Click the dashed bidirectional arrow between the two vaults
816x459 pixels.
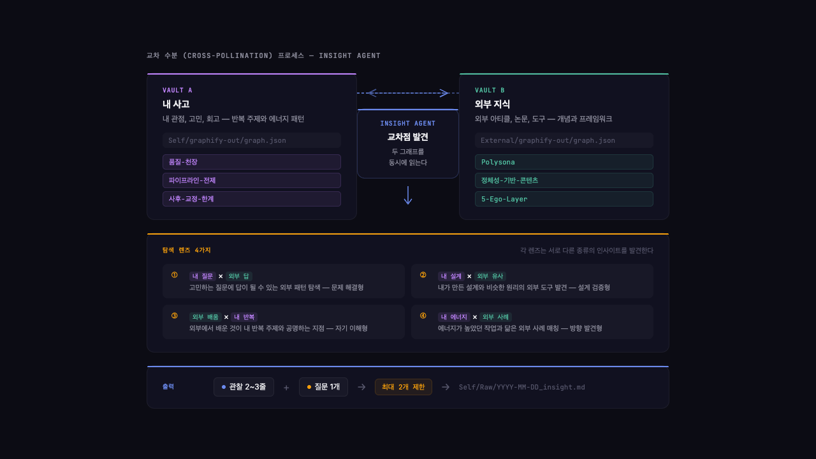click(408, 92)
